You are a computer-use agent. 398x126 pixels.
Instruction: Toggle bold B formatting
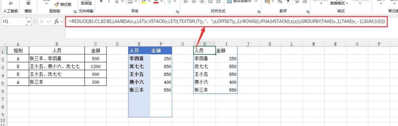(x=101, y=1)
